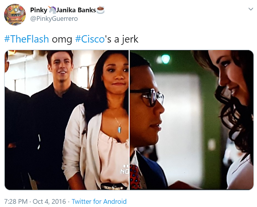
Task: Open the left photo of the tweet
Action: click(x=67, y=120)
